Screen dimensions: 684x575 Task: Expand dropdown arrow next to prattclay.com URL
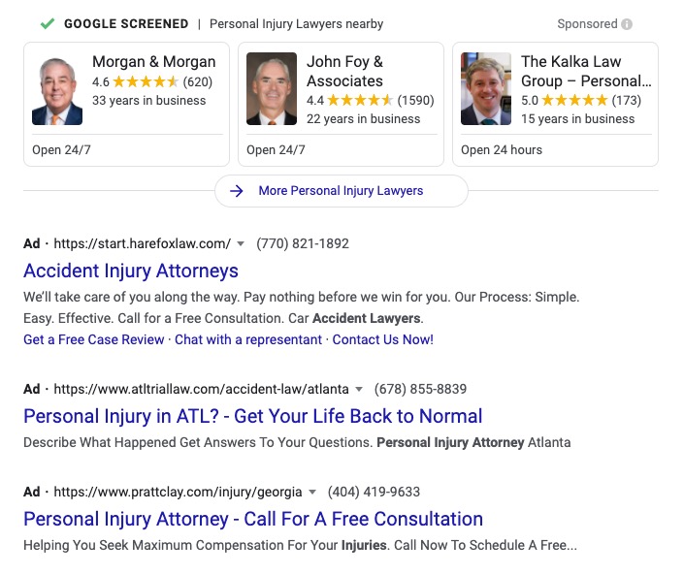pos(312,493)
